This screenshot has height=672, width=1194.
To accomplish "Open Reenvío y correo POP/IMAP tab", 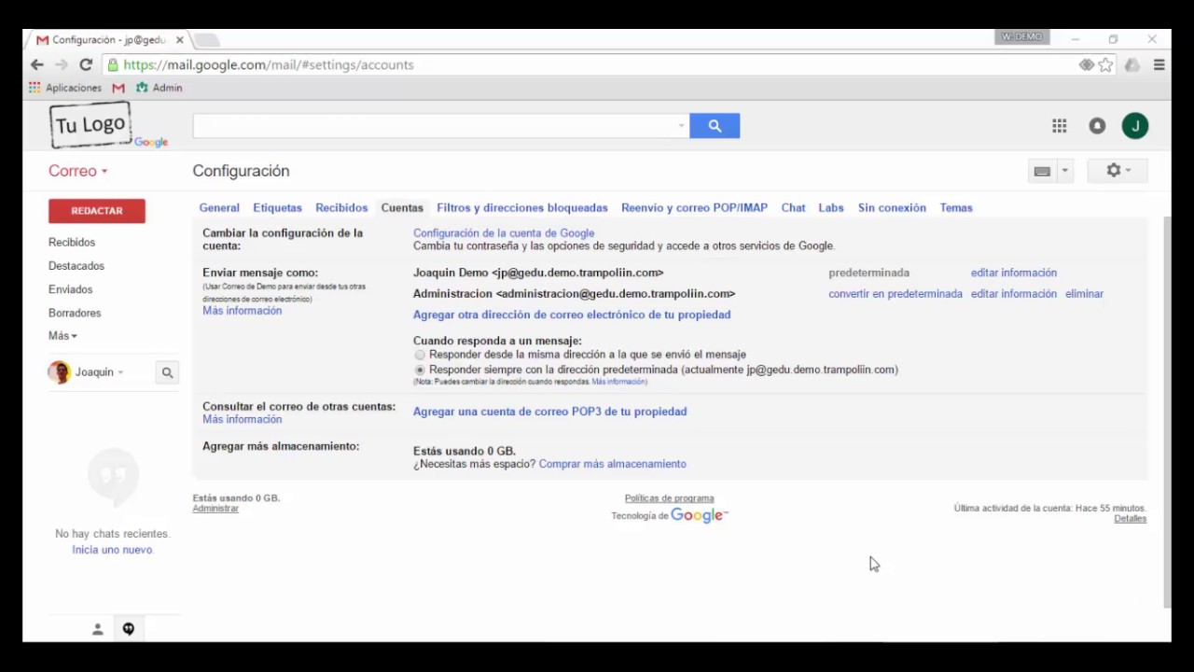I will click(694, 208).
